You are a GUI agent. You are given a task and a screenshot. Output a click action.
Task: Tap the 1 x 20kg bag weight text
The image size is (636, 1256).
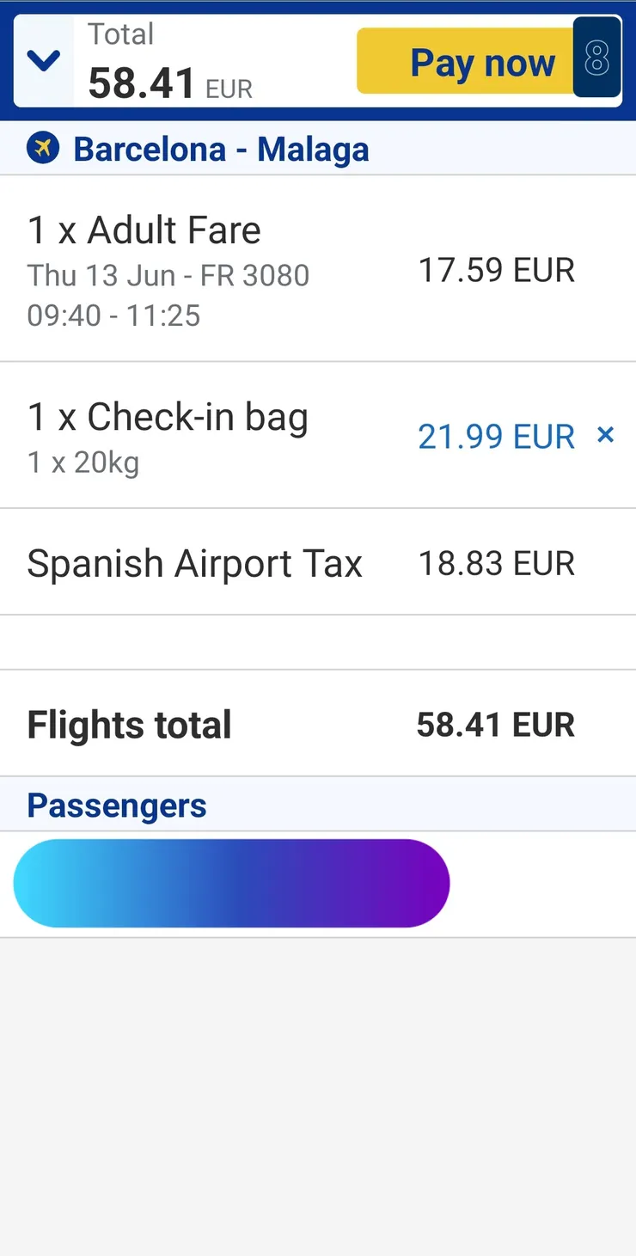click(83, 463)
